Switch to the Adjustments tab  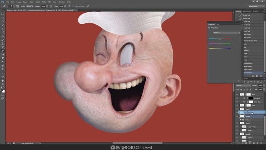click(247, 12)
